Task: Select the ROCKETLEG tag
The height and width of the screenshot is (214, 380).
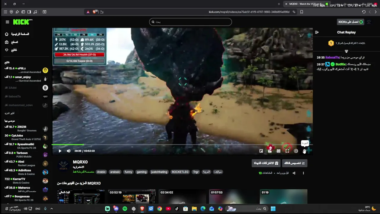Action: (x=180, y=172)
